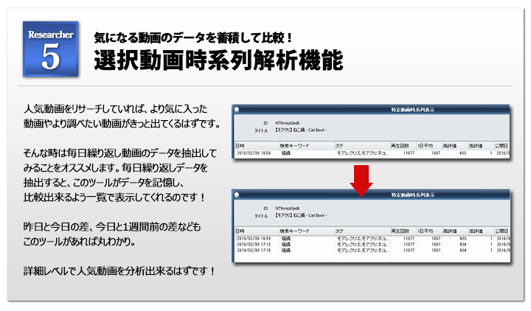Click the Cat Bowl title text in the three-row window
The image size is (531, 311).
301,215
